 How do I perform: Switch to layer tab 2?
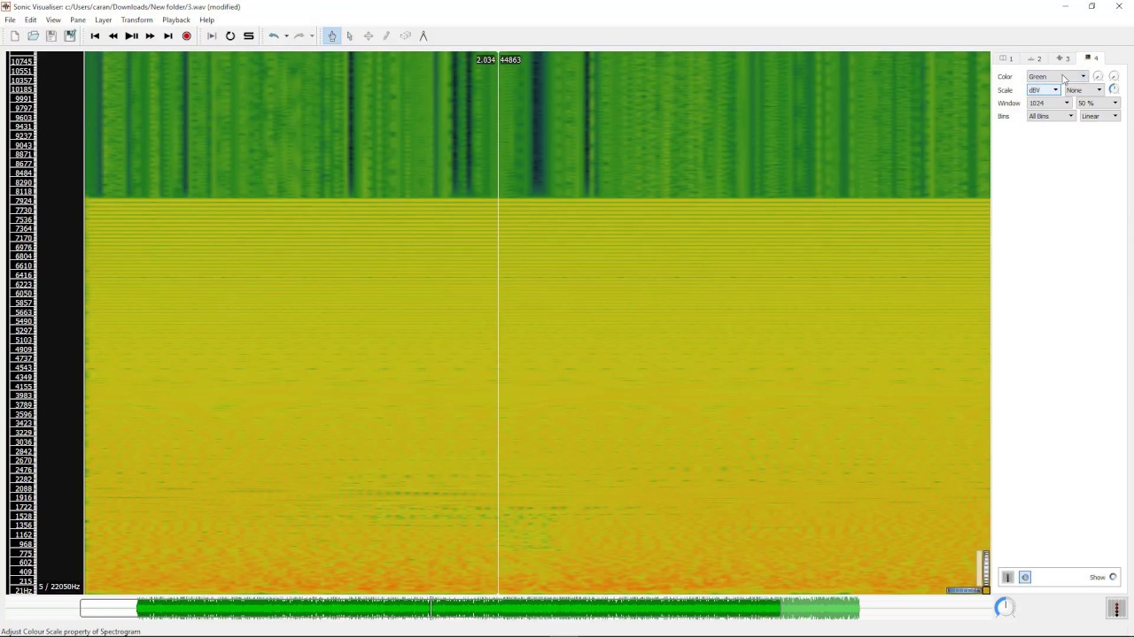pyautogui.click(x=1035, y=58)
